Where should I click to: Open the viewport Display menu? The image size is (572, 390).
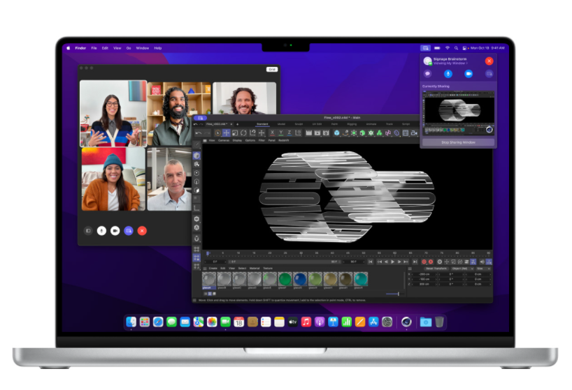[237, 140]
